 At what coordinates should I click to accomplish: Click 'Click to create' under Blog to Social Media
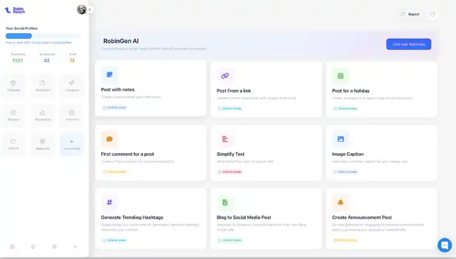pos(230,240)
